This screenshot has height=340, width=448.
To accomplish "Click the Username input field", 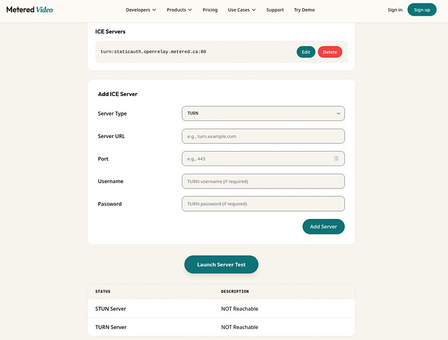I will point(263,182).
